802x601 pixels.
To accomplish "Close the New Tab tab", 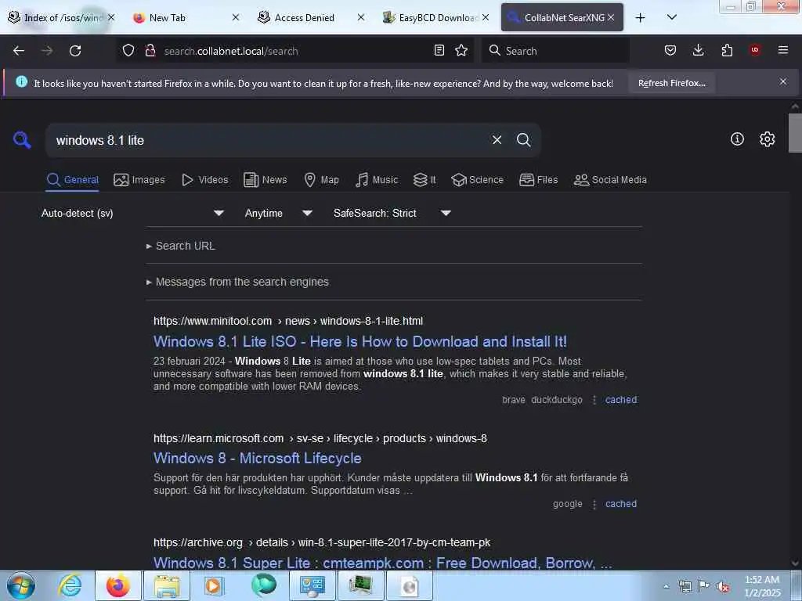I will [235, 17].
